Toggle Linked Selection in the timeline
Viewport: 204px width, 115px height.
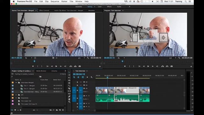pyautogui.click(x=83, y=77)
